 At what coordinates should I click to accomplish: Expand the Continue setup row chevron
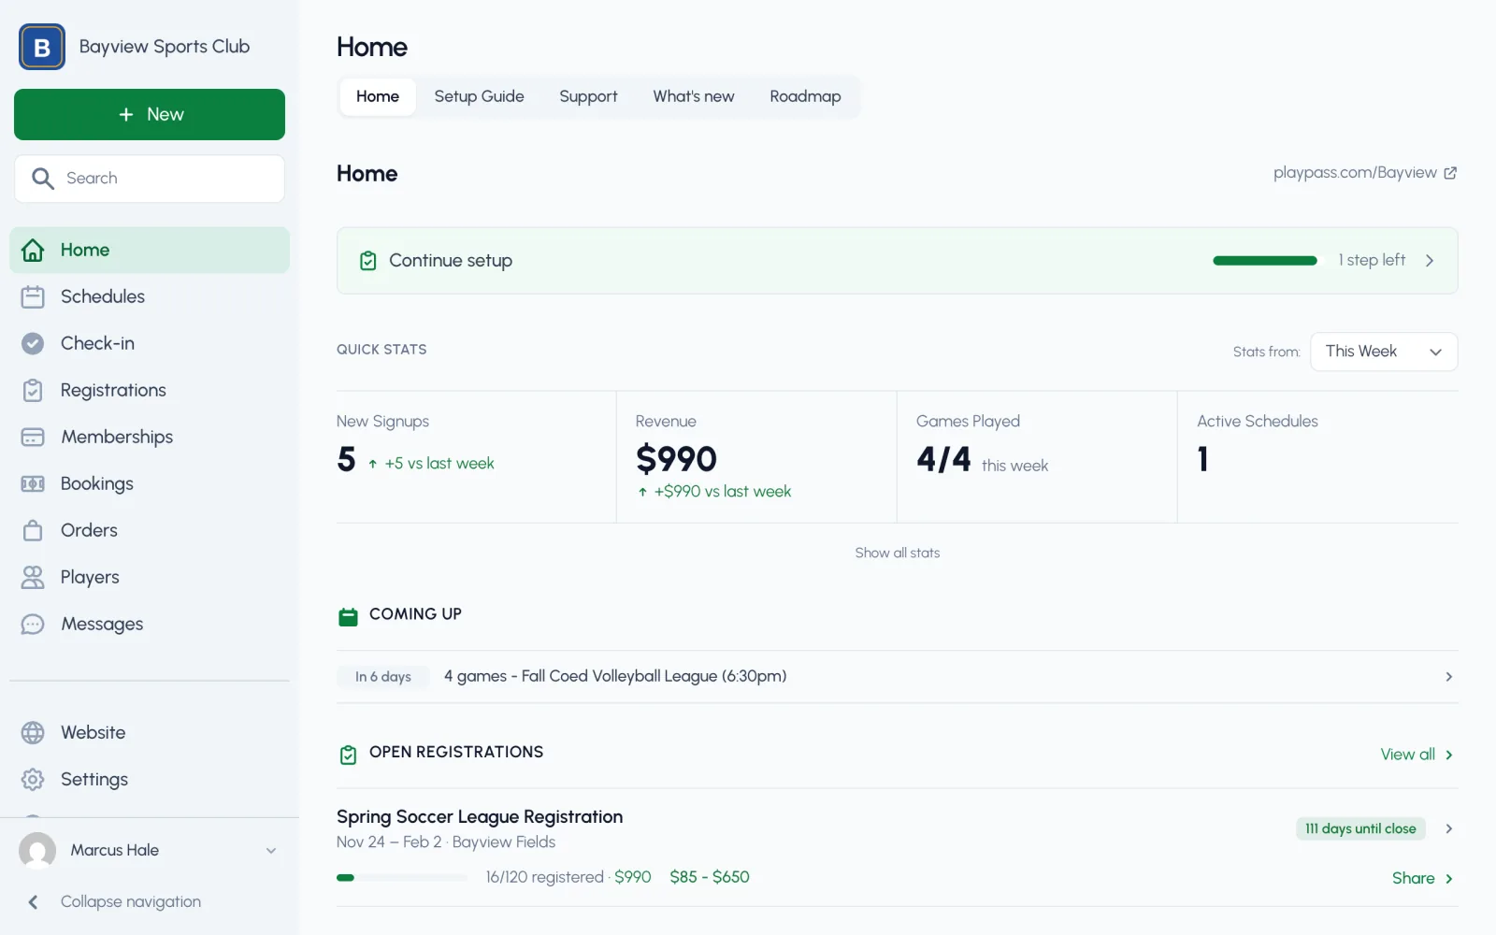1430,261
